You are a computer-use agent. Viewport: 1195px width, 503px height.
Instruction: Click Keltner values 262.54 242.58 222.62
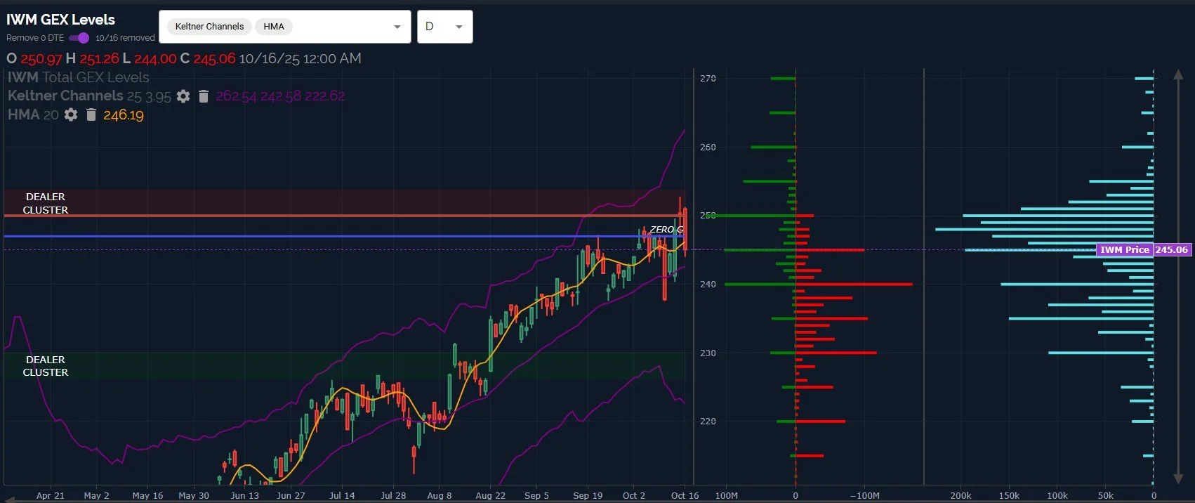click(280, 96)
